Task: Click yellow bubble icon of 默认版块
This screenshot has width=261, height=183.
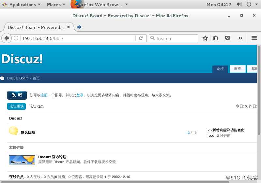Action: (13, 131)
